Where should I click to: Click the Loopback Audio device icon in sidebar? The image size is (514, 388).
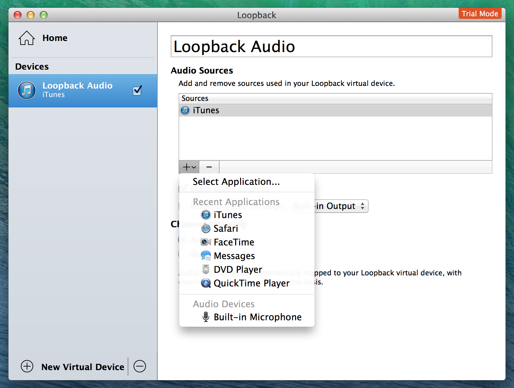click(x=27, y=90)
